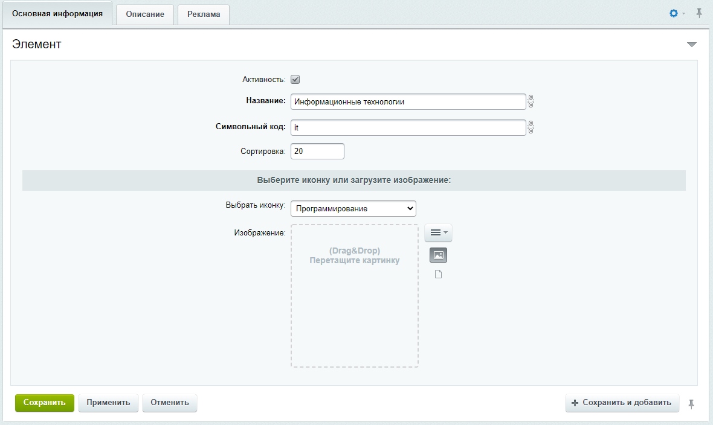713x425 pixels.
Task: Click the image Drag&Drop upload area
Action: pos(355,296)
